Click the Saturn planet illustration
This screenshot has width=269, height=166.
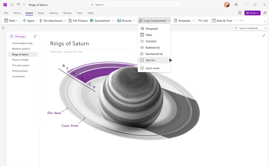[131, 97]
